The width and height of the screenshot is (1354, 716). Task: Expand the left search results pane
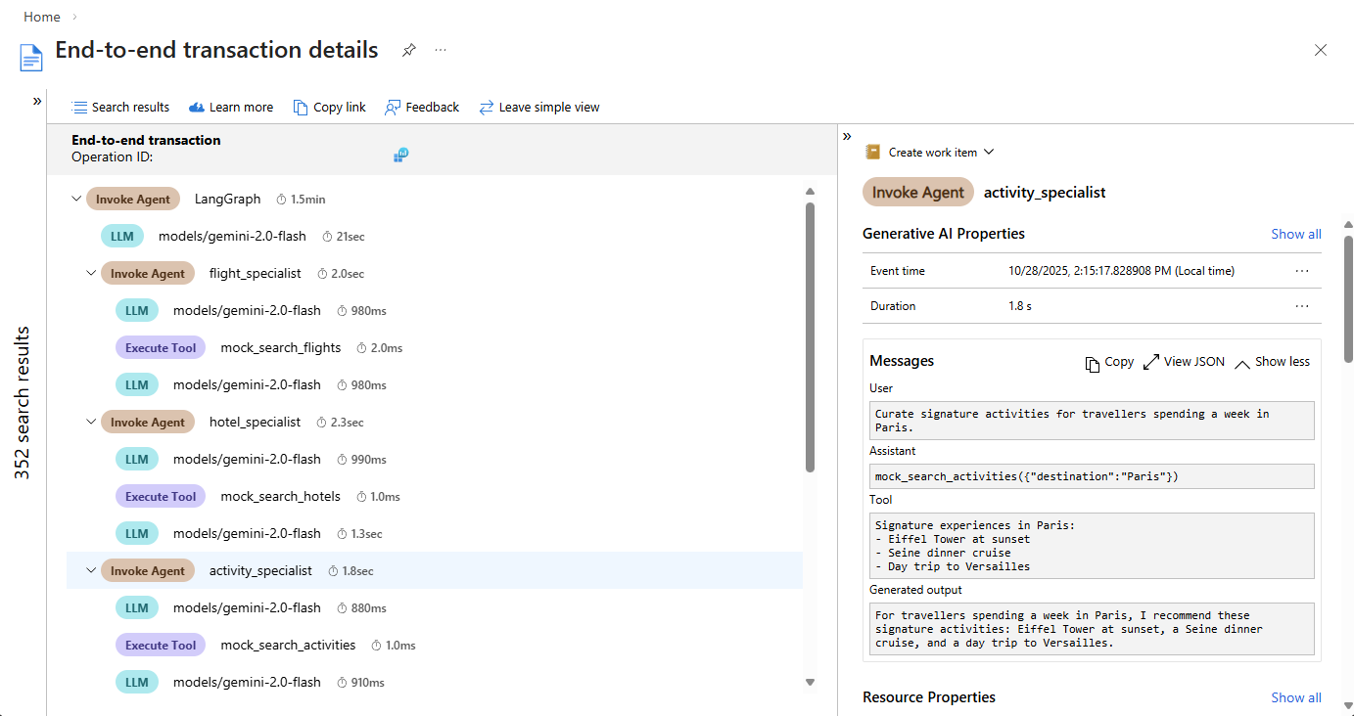(x=37, y=101)
